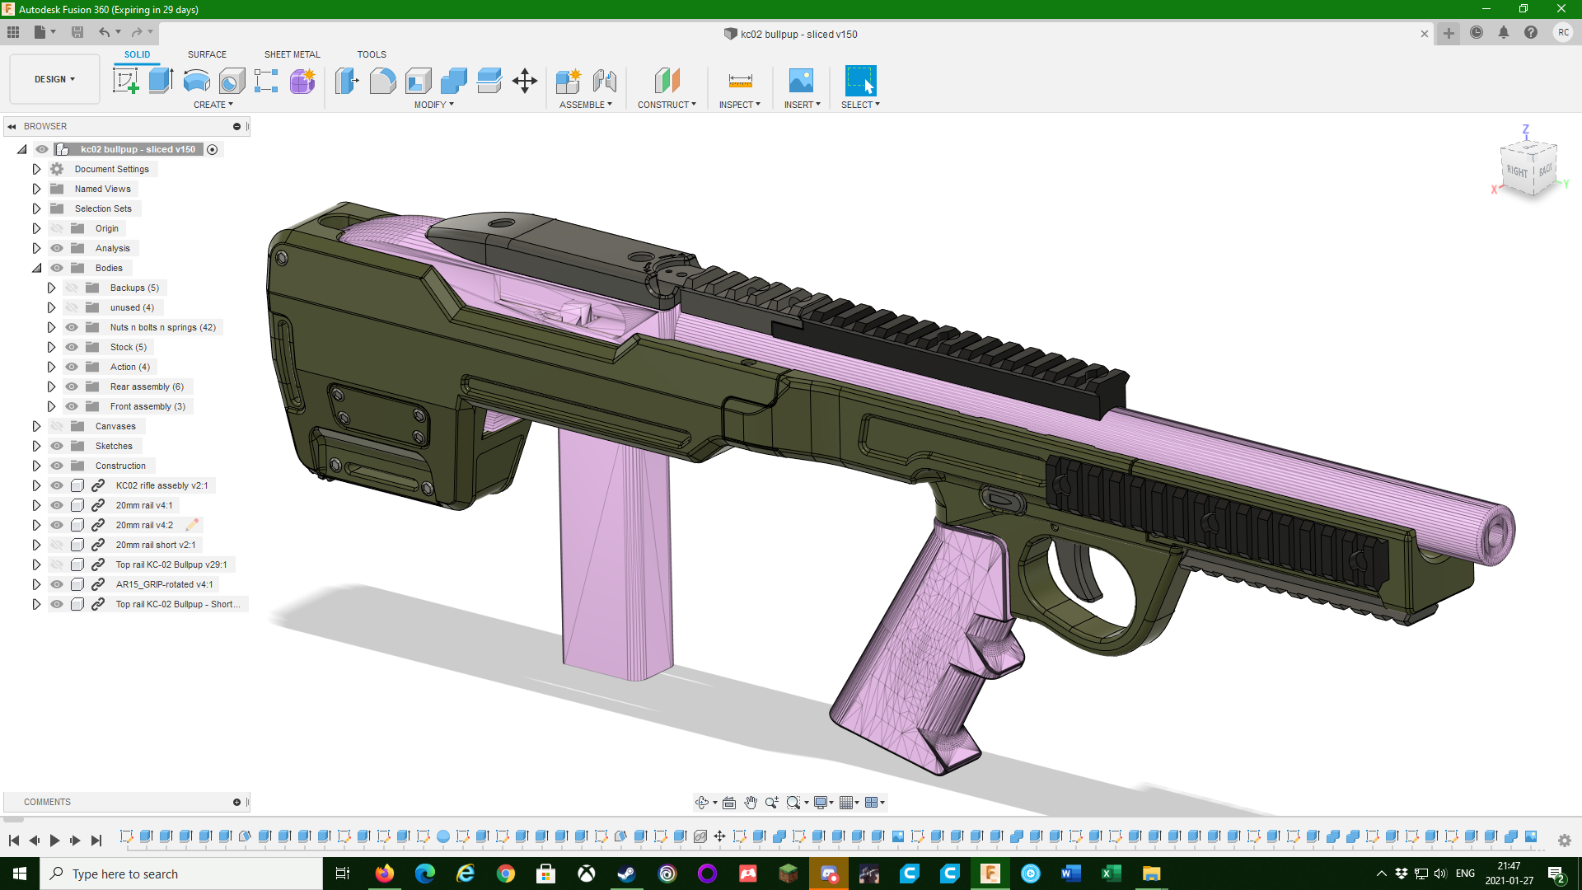This screenshot has height=890, width=1582.
Task: Expand the Document Settings node
Action: 36,169
